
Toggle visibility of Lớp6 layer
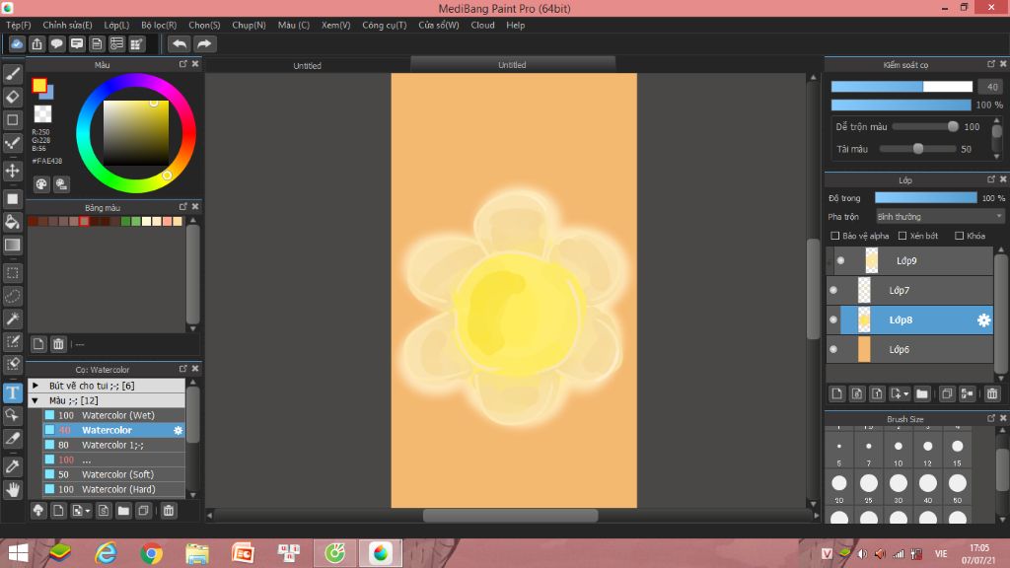pos(833,350)
